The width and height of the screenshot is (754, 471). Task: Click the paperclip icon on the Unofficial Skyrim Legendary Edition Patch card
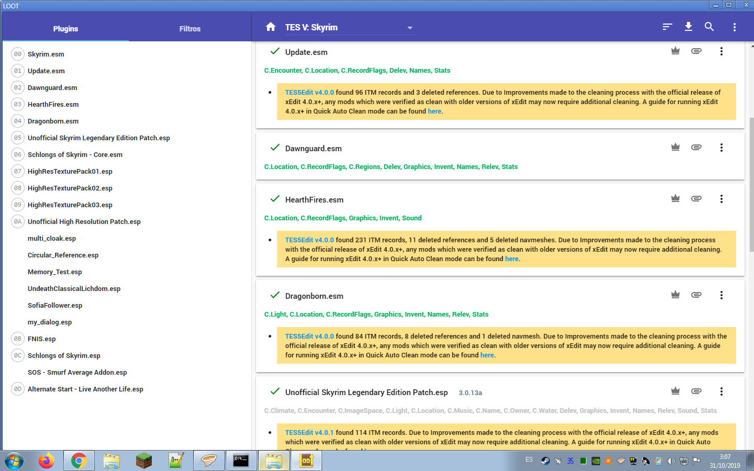pos(696,391)
